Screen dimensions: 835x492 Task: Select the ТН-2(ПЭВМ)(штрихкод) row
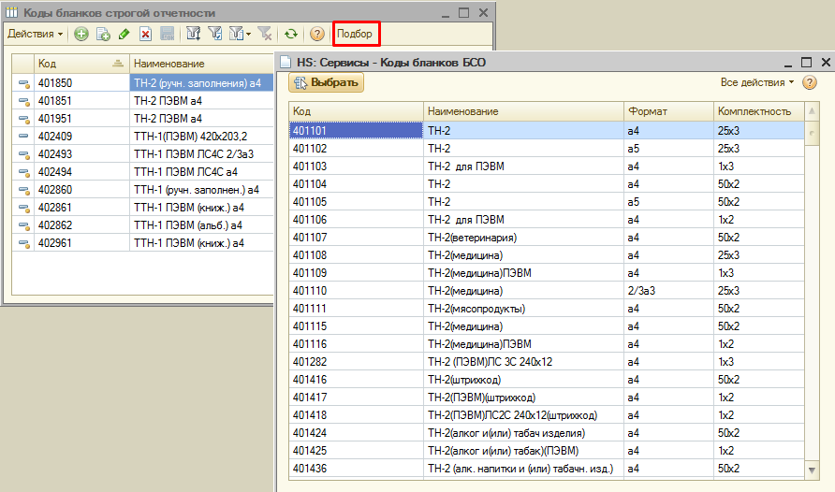[547, 398]
